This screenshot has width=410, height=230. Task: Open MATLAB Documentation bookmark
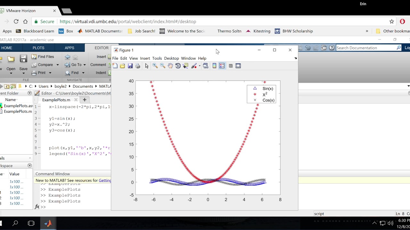pyautogui.click(x=100, y=31)
